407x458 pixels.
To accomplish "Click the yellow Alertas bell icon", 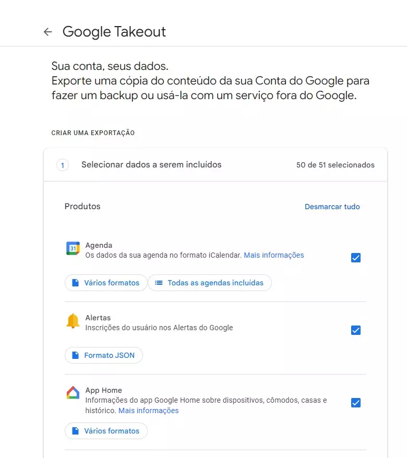I will [73, 321].
